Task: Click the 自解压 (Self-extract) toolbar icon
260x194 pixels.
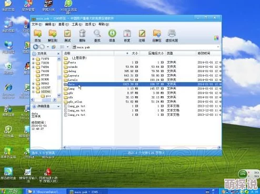Action: [157, 34]
